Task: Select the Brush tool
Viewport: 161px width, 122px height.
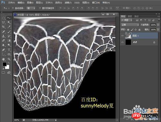Action: 9,32
